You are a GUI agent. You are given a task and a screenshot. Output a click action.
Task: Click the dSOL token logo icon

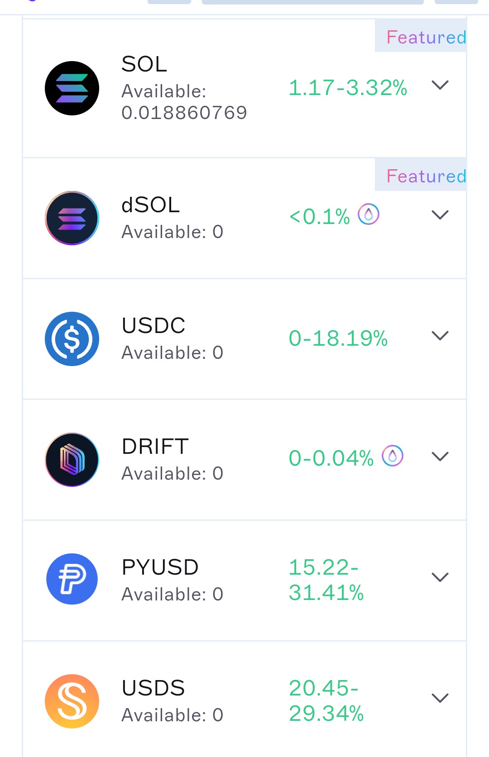point(72,218)
